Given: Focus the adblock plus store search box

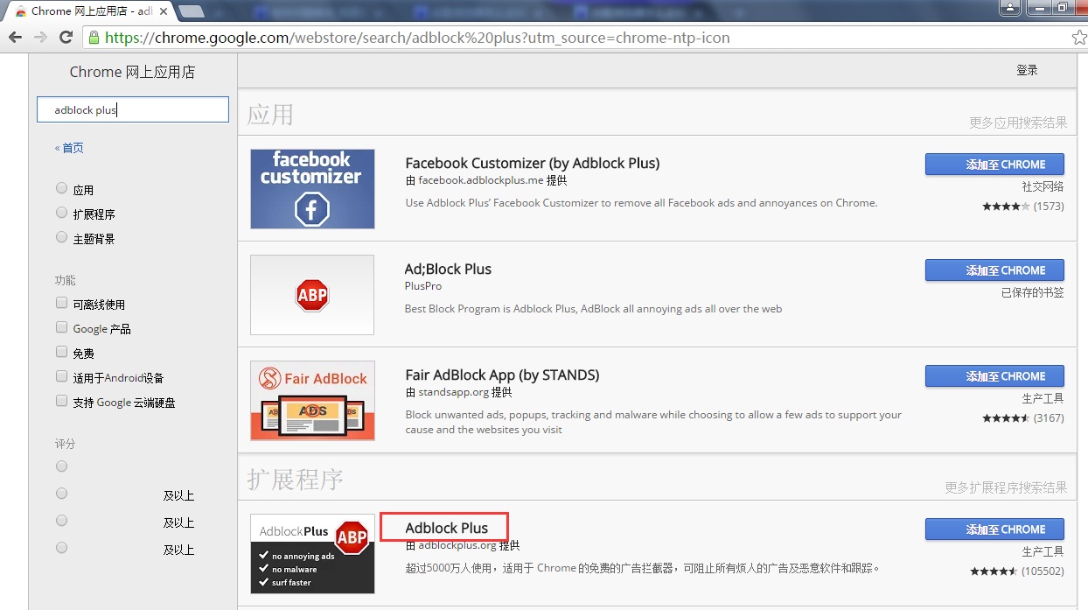Looking at the screenshot, I should pyautogui.click(x=133, y=109).
